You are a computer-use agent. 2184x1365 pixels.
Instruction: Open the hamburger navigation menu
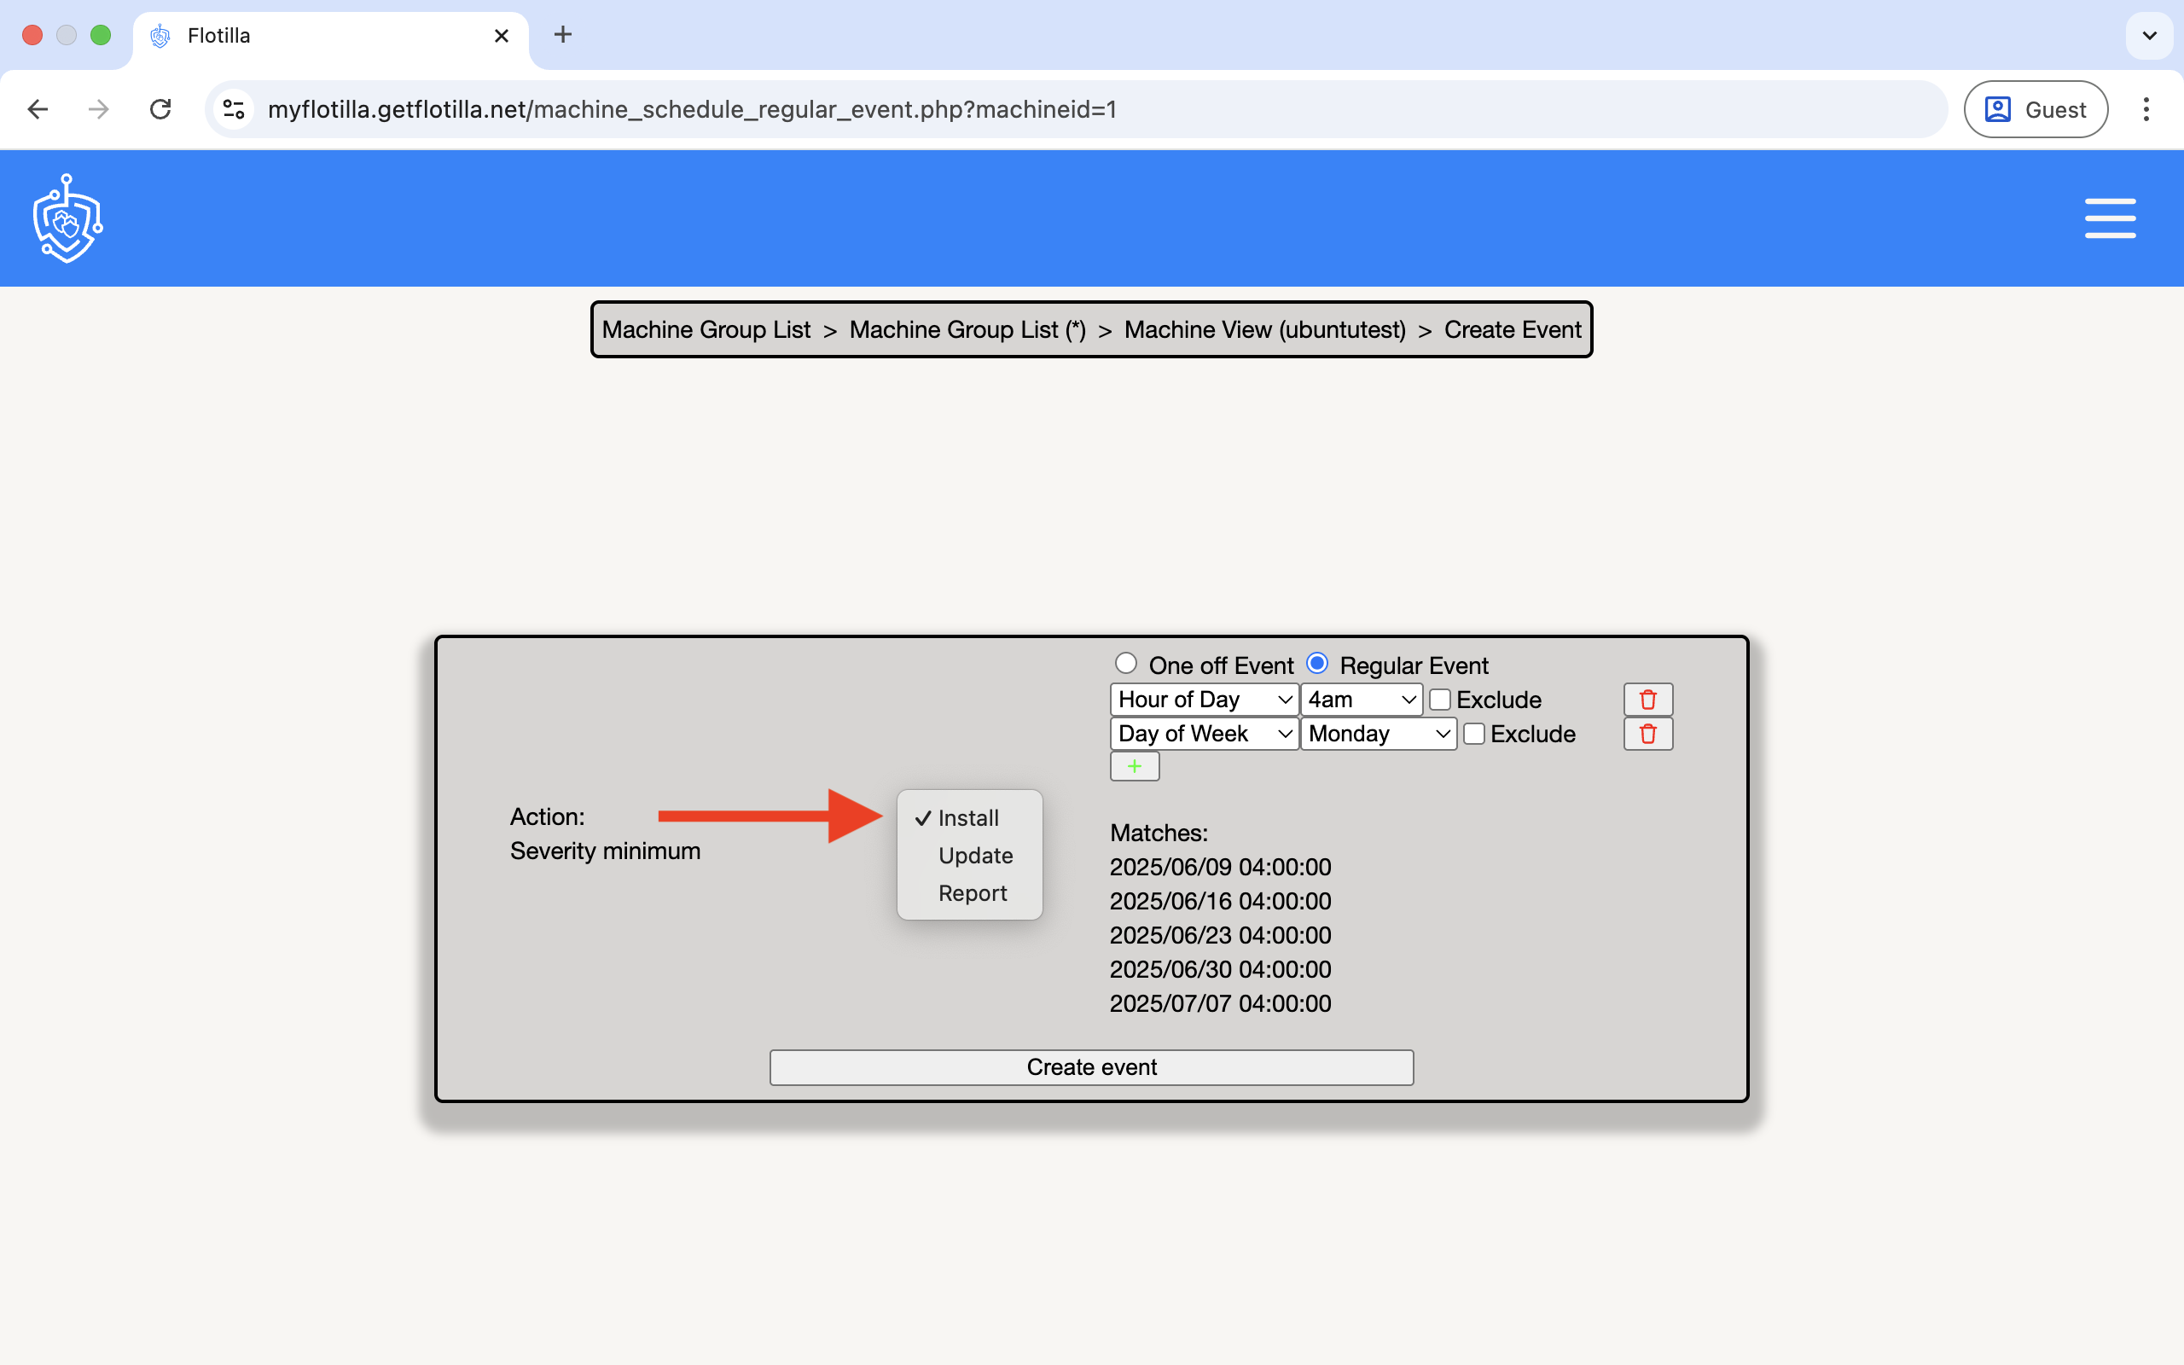pos(2109,218)
